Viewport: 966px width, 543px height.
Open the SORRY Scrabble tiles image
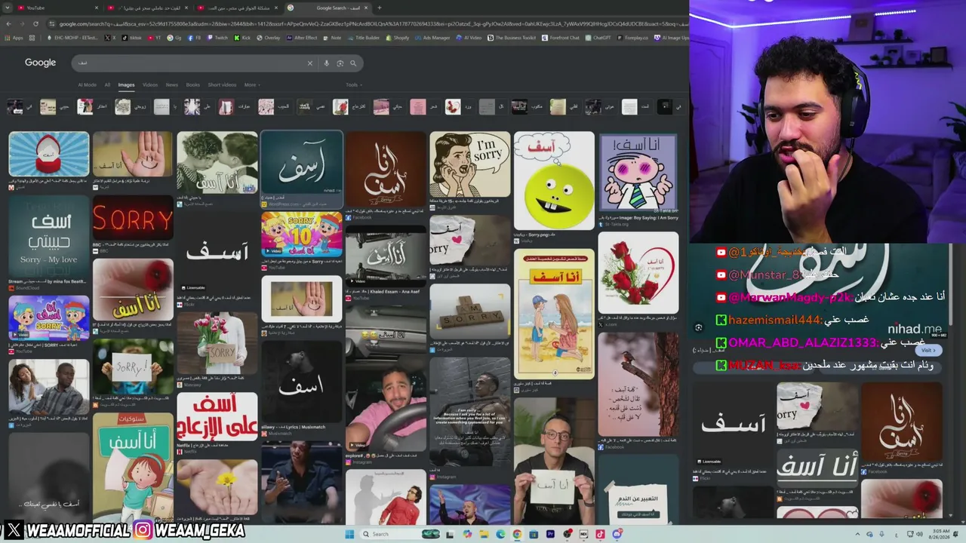tap(469, 311)
